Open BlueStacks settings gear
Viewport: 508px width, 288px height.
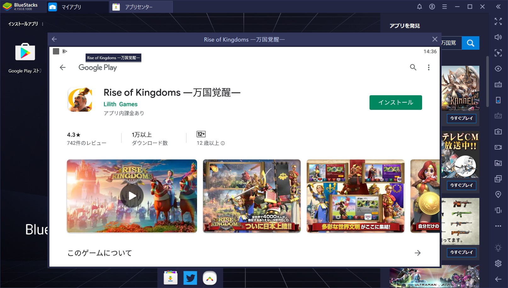tap(498, 263)
